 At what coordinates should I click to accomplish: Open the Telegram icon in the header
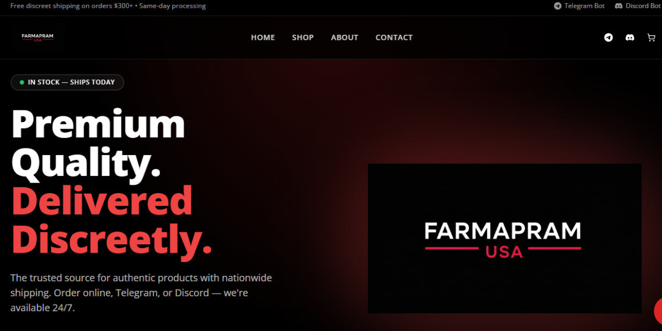coord(608,38)
